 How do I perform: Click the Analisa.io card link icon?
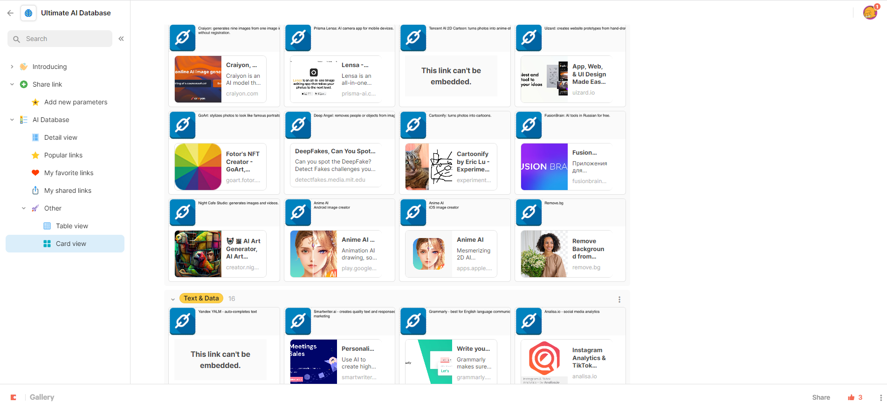point(529,321)
